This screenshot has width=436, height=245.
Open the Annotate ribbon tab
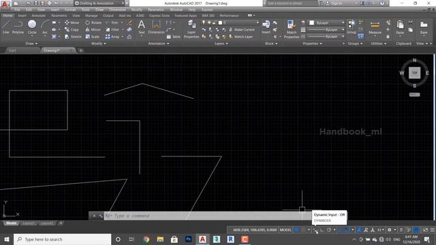click(39, 16)
